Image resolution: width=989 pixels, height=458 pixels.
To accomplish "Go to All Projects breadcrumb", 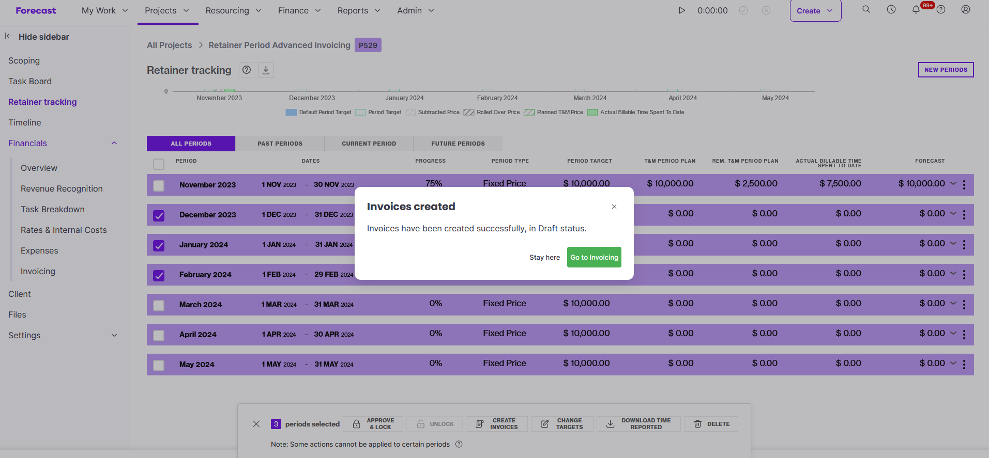I will 169,45.
